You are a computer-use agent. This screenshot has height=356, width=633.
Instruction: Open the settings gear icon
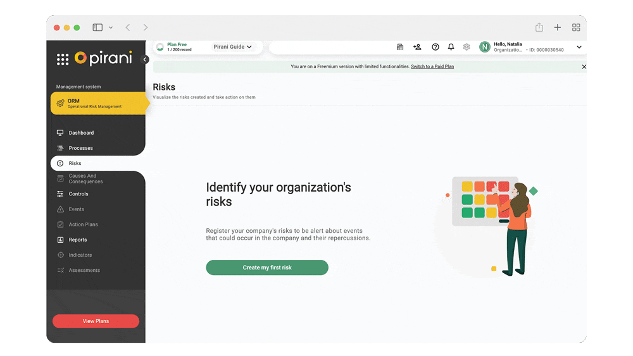[x=467, y=47]
